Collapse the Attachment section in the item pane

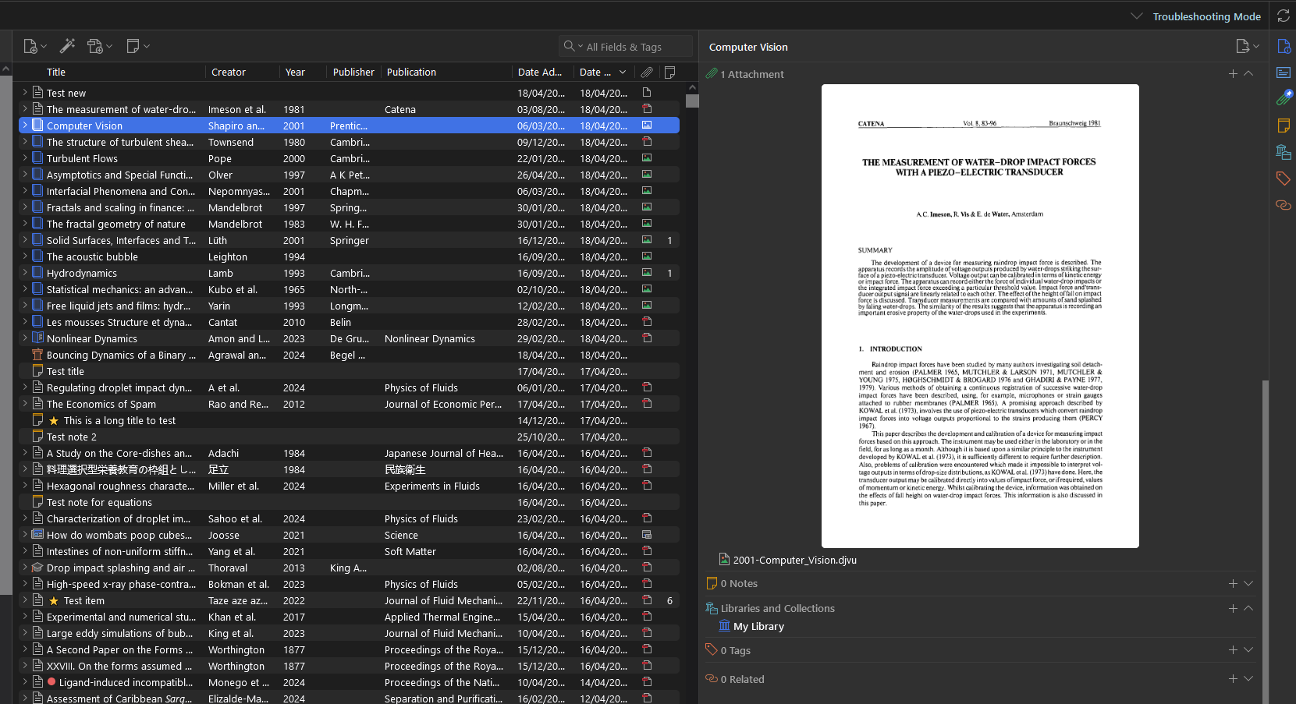[1248, 74]
